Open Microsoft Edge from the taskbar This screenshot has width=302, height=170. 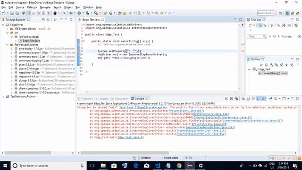136,166
